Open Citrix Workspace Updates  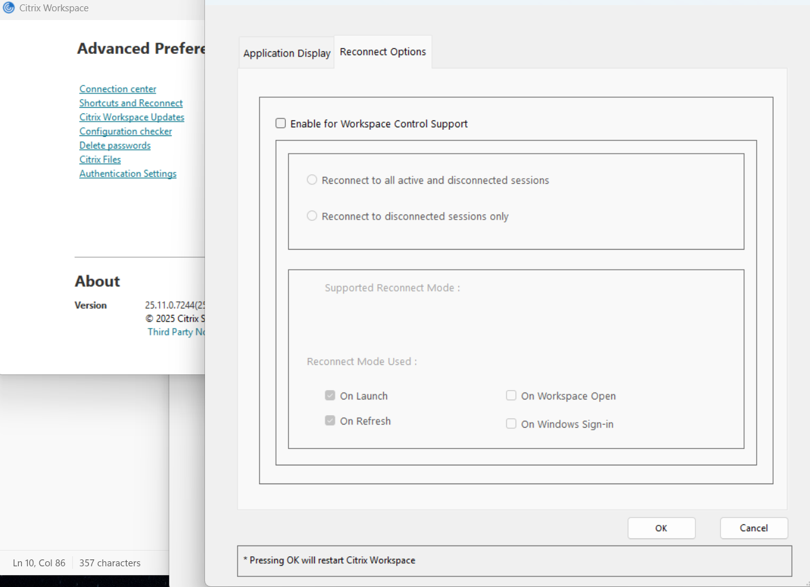point(132,117)
